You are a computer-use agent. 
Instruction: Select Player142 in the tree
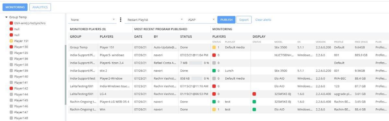(21, 88)
